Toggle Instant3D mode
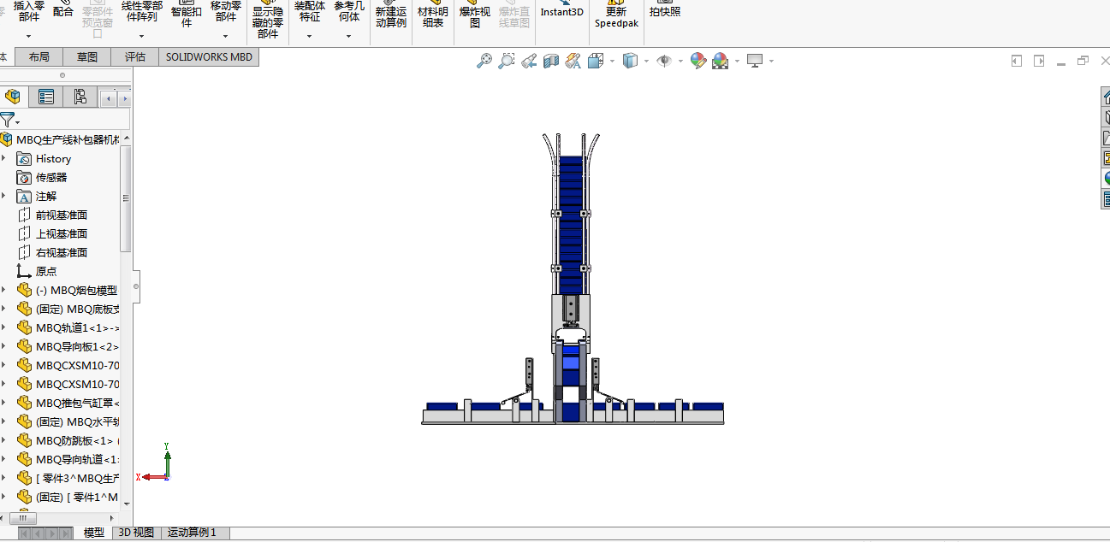Image resolution: width=1110 pixels, height=542 pixels. (x=561, y=12)
